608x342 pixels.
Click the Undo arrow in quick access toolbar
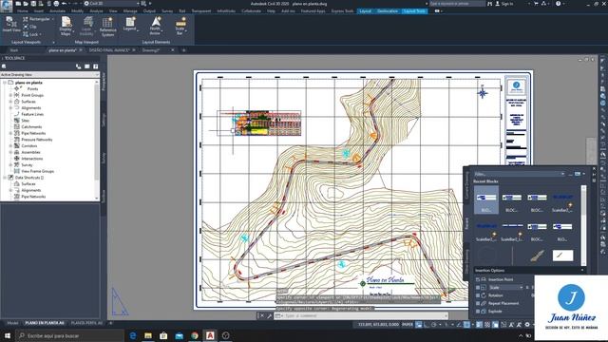point(65,4)
